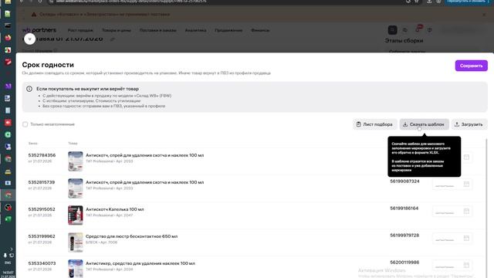494x278 pixels.
Task: Open the Лист подбора button
Action: tap(374, 124)
